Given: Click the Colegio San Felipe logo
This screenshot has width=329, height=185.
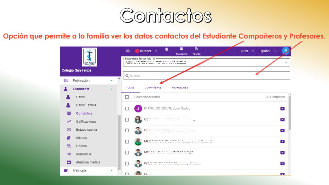Looking at the screenshot, I should tap(89, 57).
